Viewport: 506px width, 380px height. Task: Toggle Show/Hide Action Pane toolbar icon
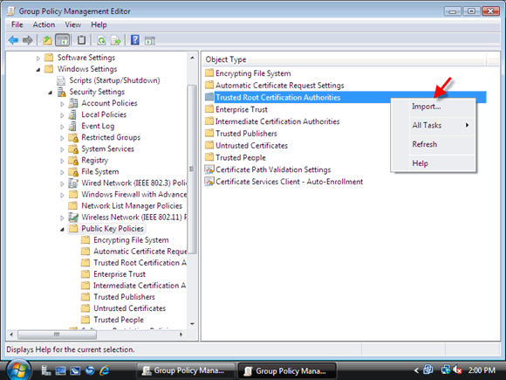click(x=150, y=41)
